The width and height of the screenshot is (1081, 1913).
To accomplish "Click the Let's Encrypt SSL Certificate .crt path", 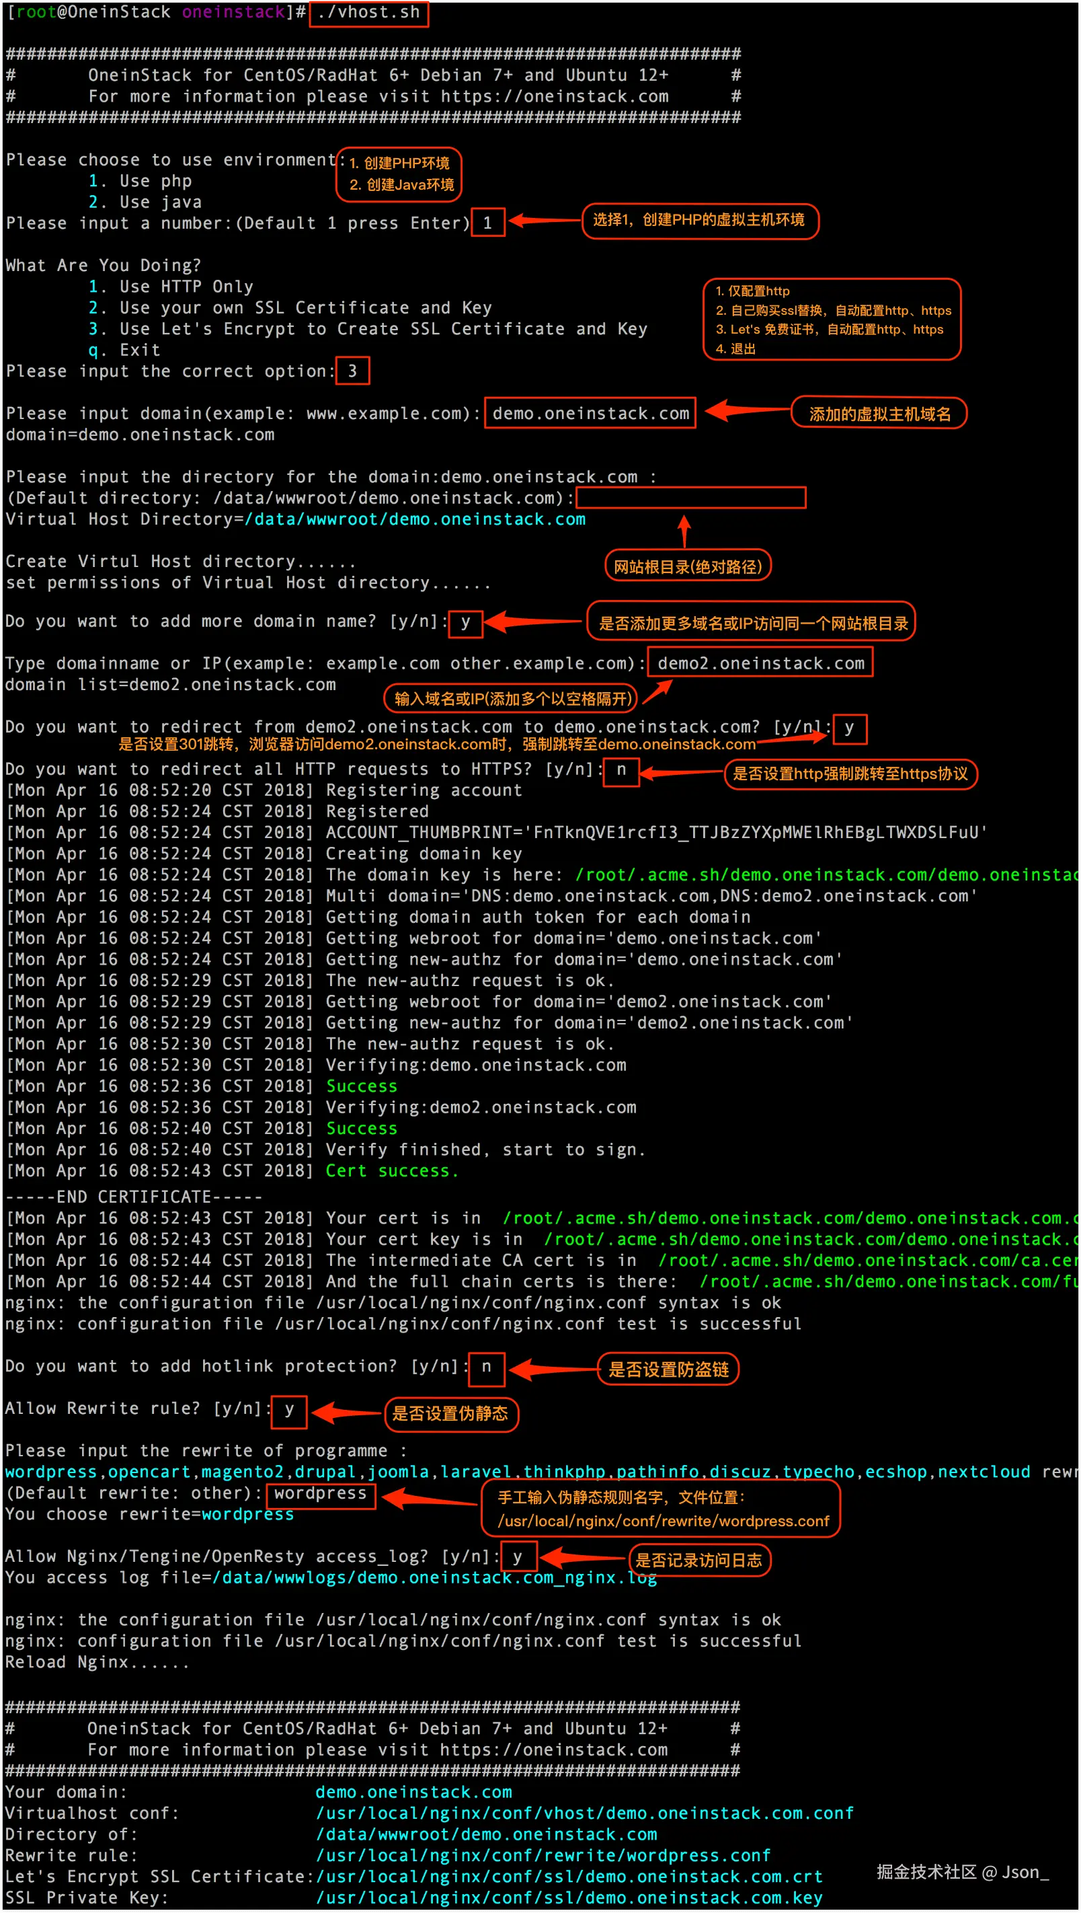I will point(569,1876).
